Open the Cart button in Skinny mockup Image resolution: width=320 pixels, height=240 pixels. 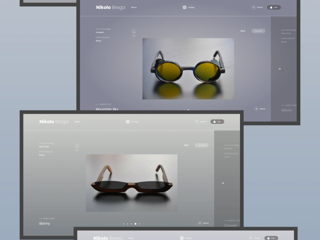(217, 122)
